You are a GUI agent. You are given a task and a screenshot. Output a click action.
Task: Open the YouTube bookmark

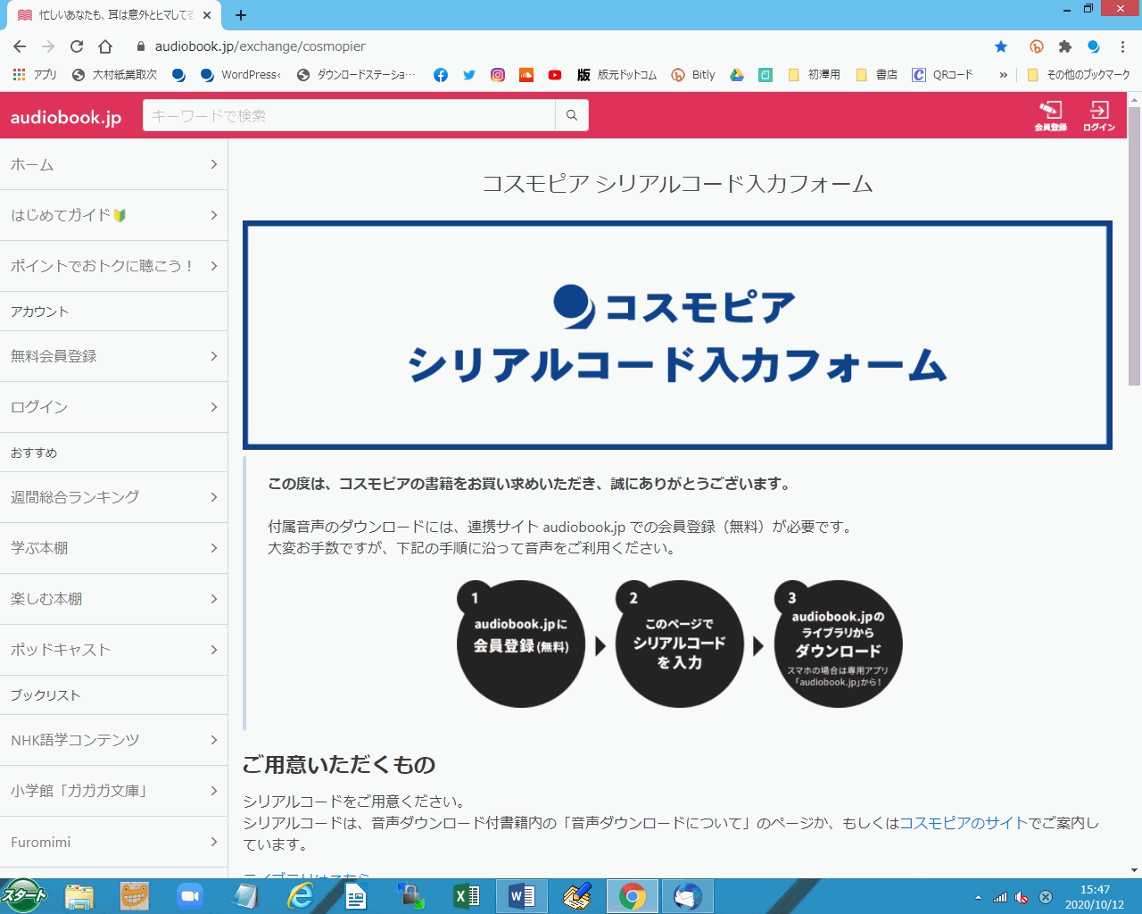click(555, 75)
